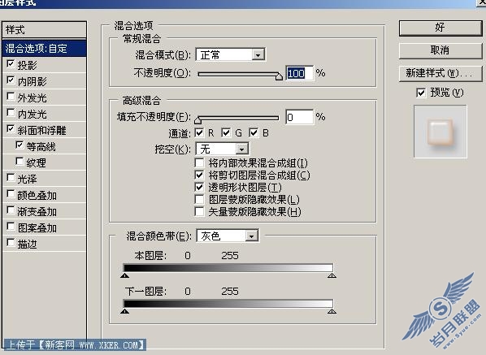Click the 填充不透明度 fill opacity slider handle
This screenshot has width=486, height=355.
click(197, 120)
